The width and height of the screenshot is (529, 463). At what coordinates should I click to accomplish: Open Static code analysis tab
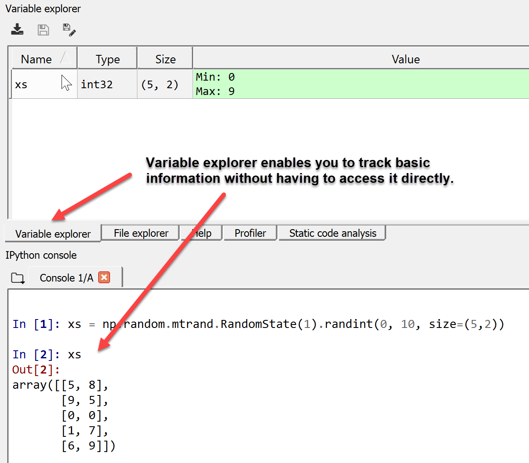point(332,233)
